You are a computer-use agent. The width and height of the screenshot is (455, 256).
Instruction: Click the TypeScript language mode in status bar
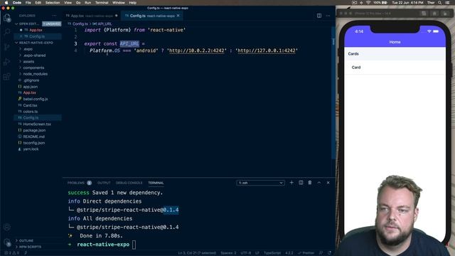pyautogui.click(x=272, y=253)
